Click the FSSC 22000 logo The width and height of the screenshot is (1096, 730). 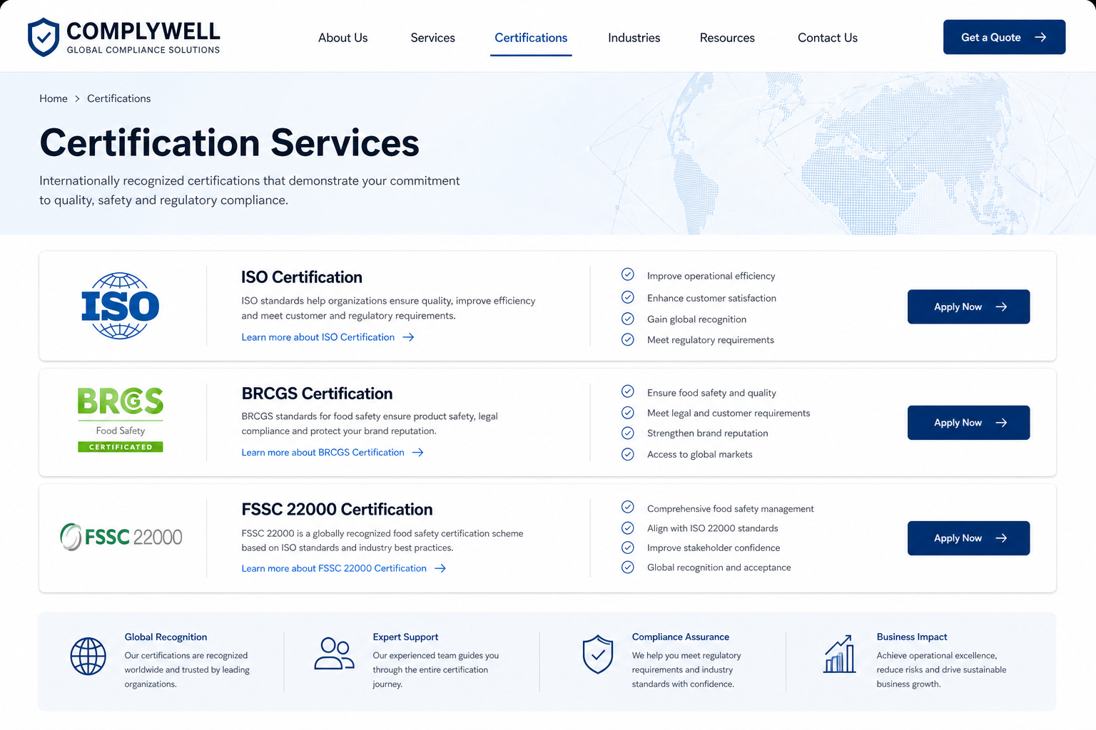point(121,537)
